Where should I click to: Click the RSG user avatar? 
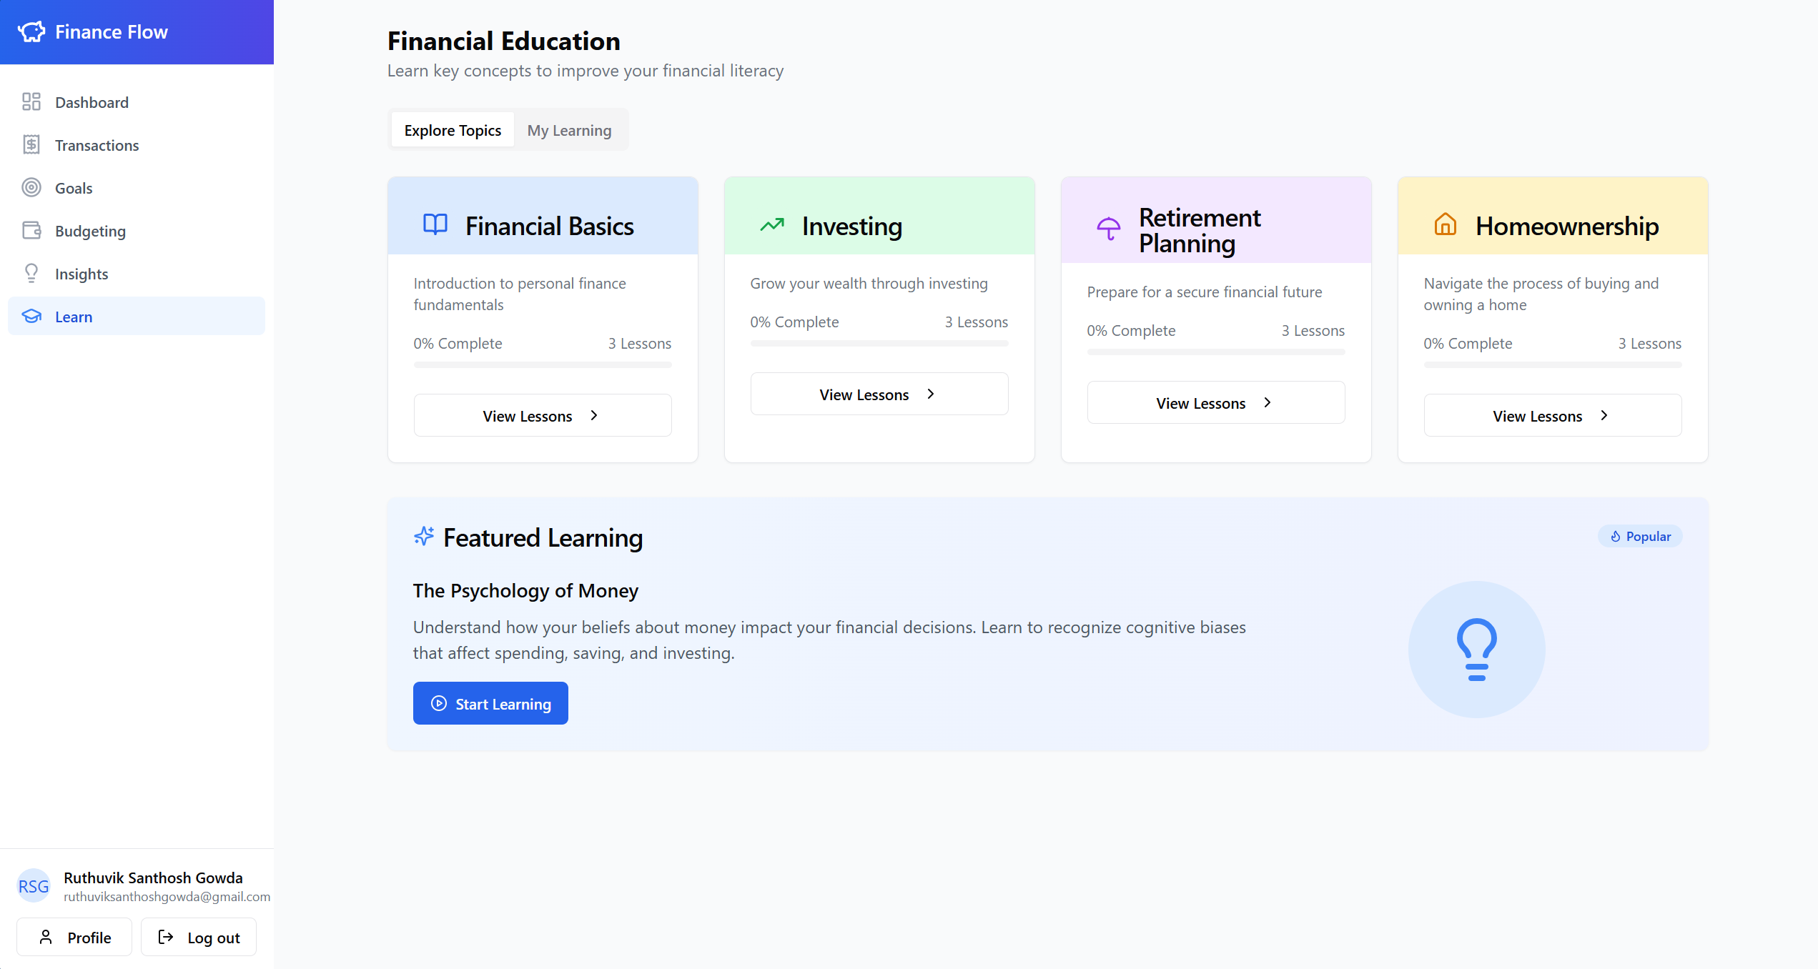pyautogui.click(x=34, y=886)
